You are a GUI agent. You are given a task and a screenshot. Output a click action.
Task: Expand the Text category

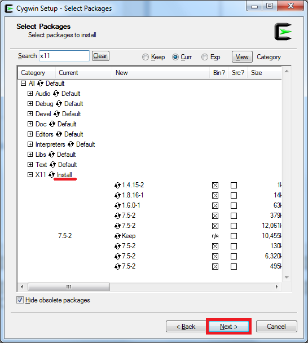(30, 164)
